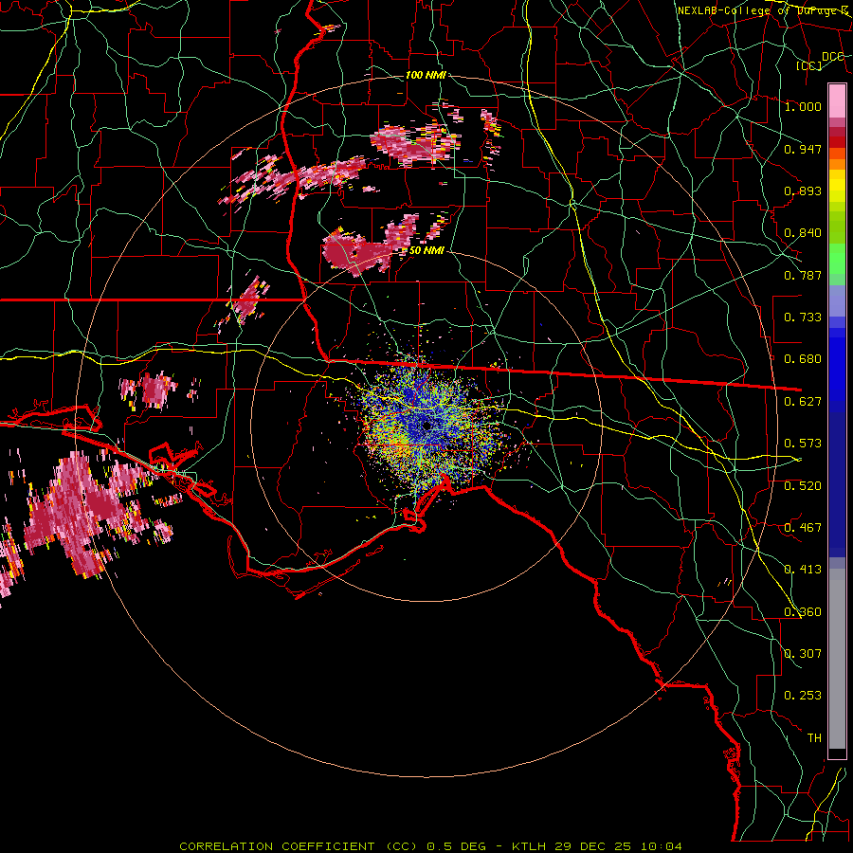Click the KTLH 29 DEC 25 10:04 timestamp
Viewport: 853px width, 853px height.
597,846
